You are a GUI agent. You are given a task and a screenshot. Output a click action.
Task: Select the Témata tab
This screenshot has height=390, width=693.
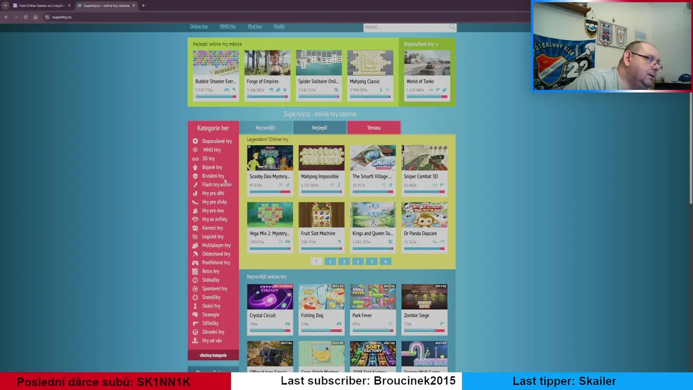coord(374,128)
